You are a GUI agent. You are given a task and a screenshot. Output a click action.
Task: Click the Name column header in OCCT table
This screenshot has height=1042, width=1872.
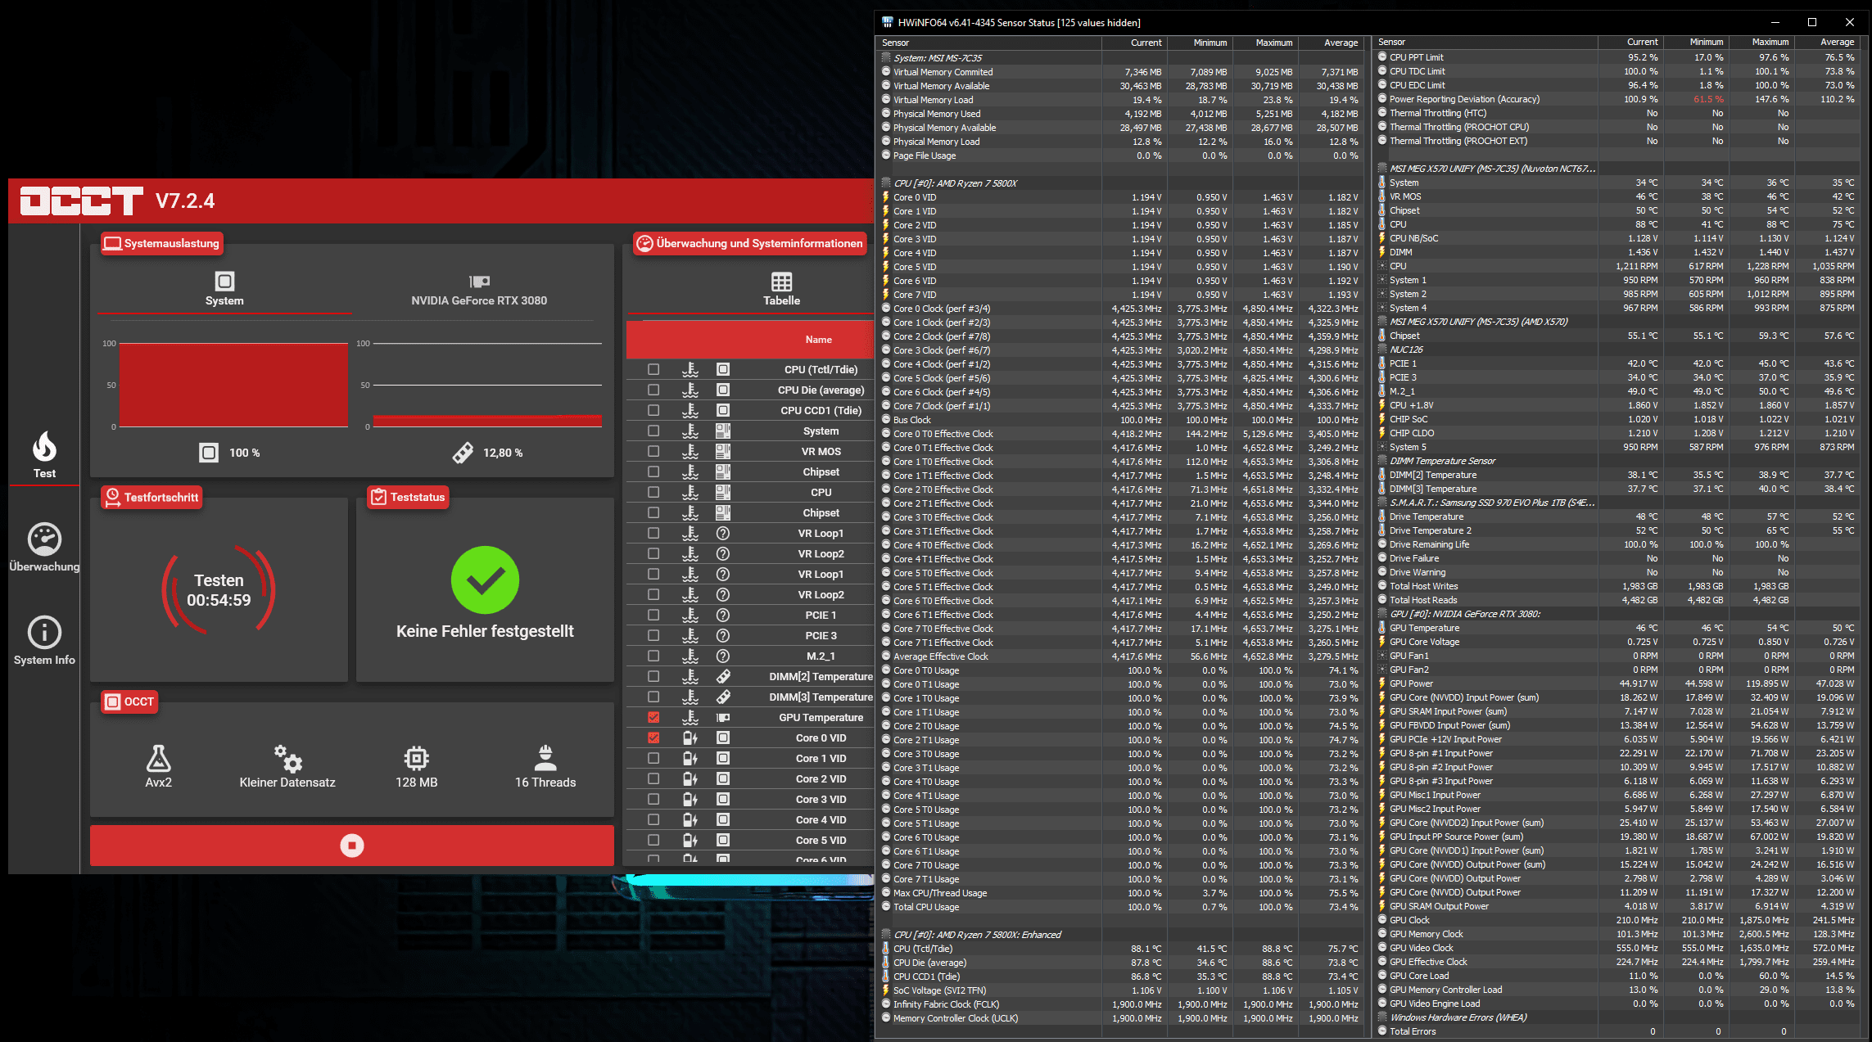tap(818, 340)
